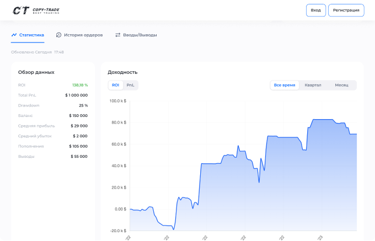Click the Обновлено Сегодня 17:48 timestamp

coord(37,52)
